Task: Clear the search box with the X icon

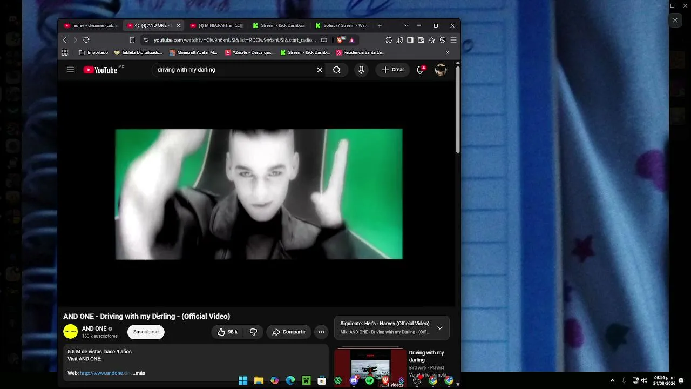Action: [320, 70]
